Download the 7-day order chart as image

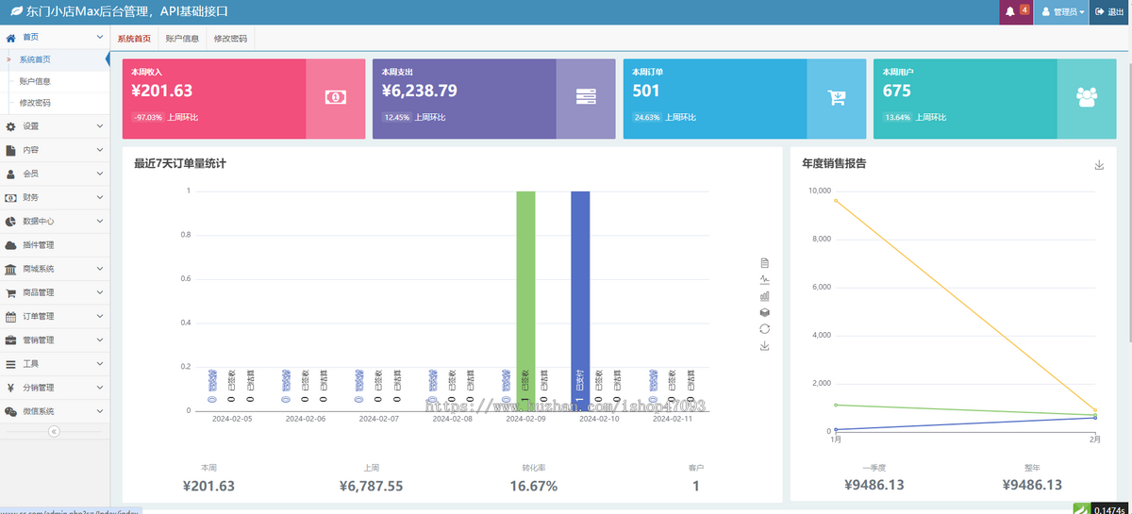[x=765, y=346]
